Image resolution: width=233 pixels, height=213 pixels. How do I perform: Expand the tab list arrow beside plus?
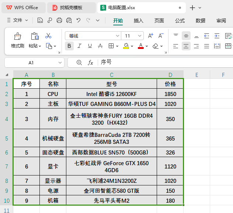pyautogui.click(x=200, y=8)
